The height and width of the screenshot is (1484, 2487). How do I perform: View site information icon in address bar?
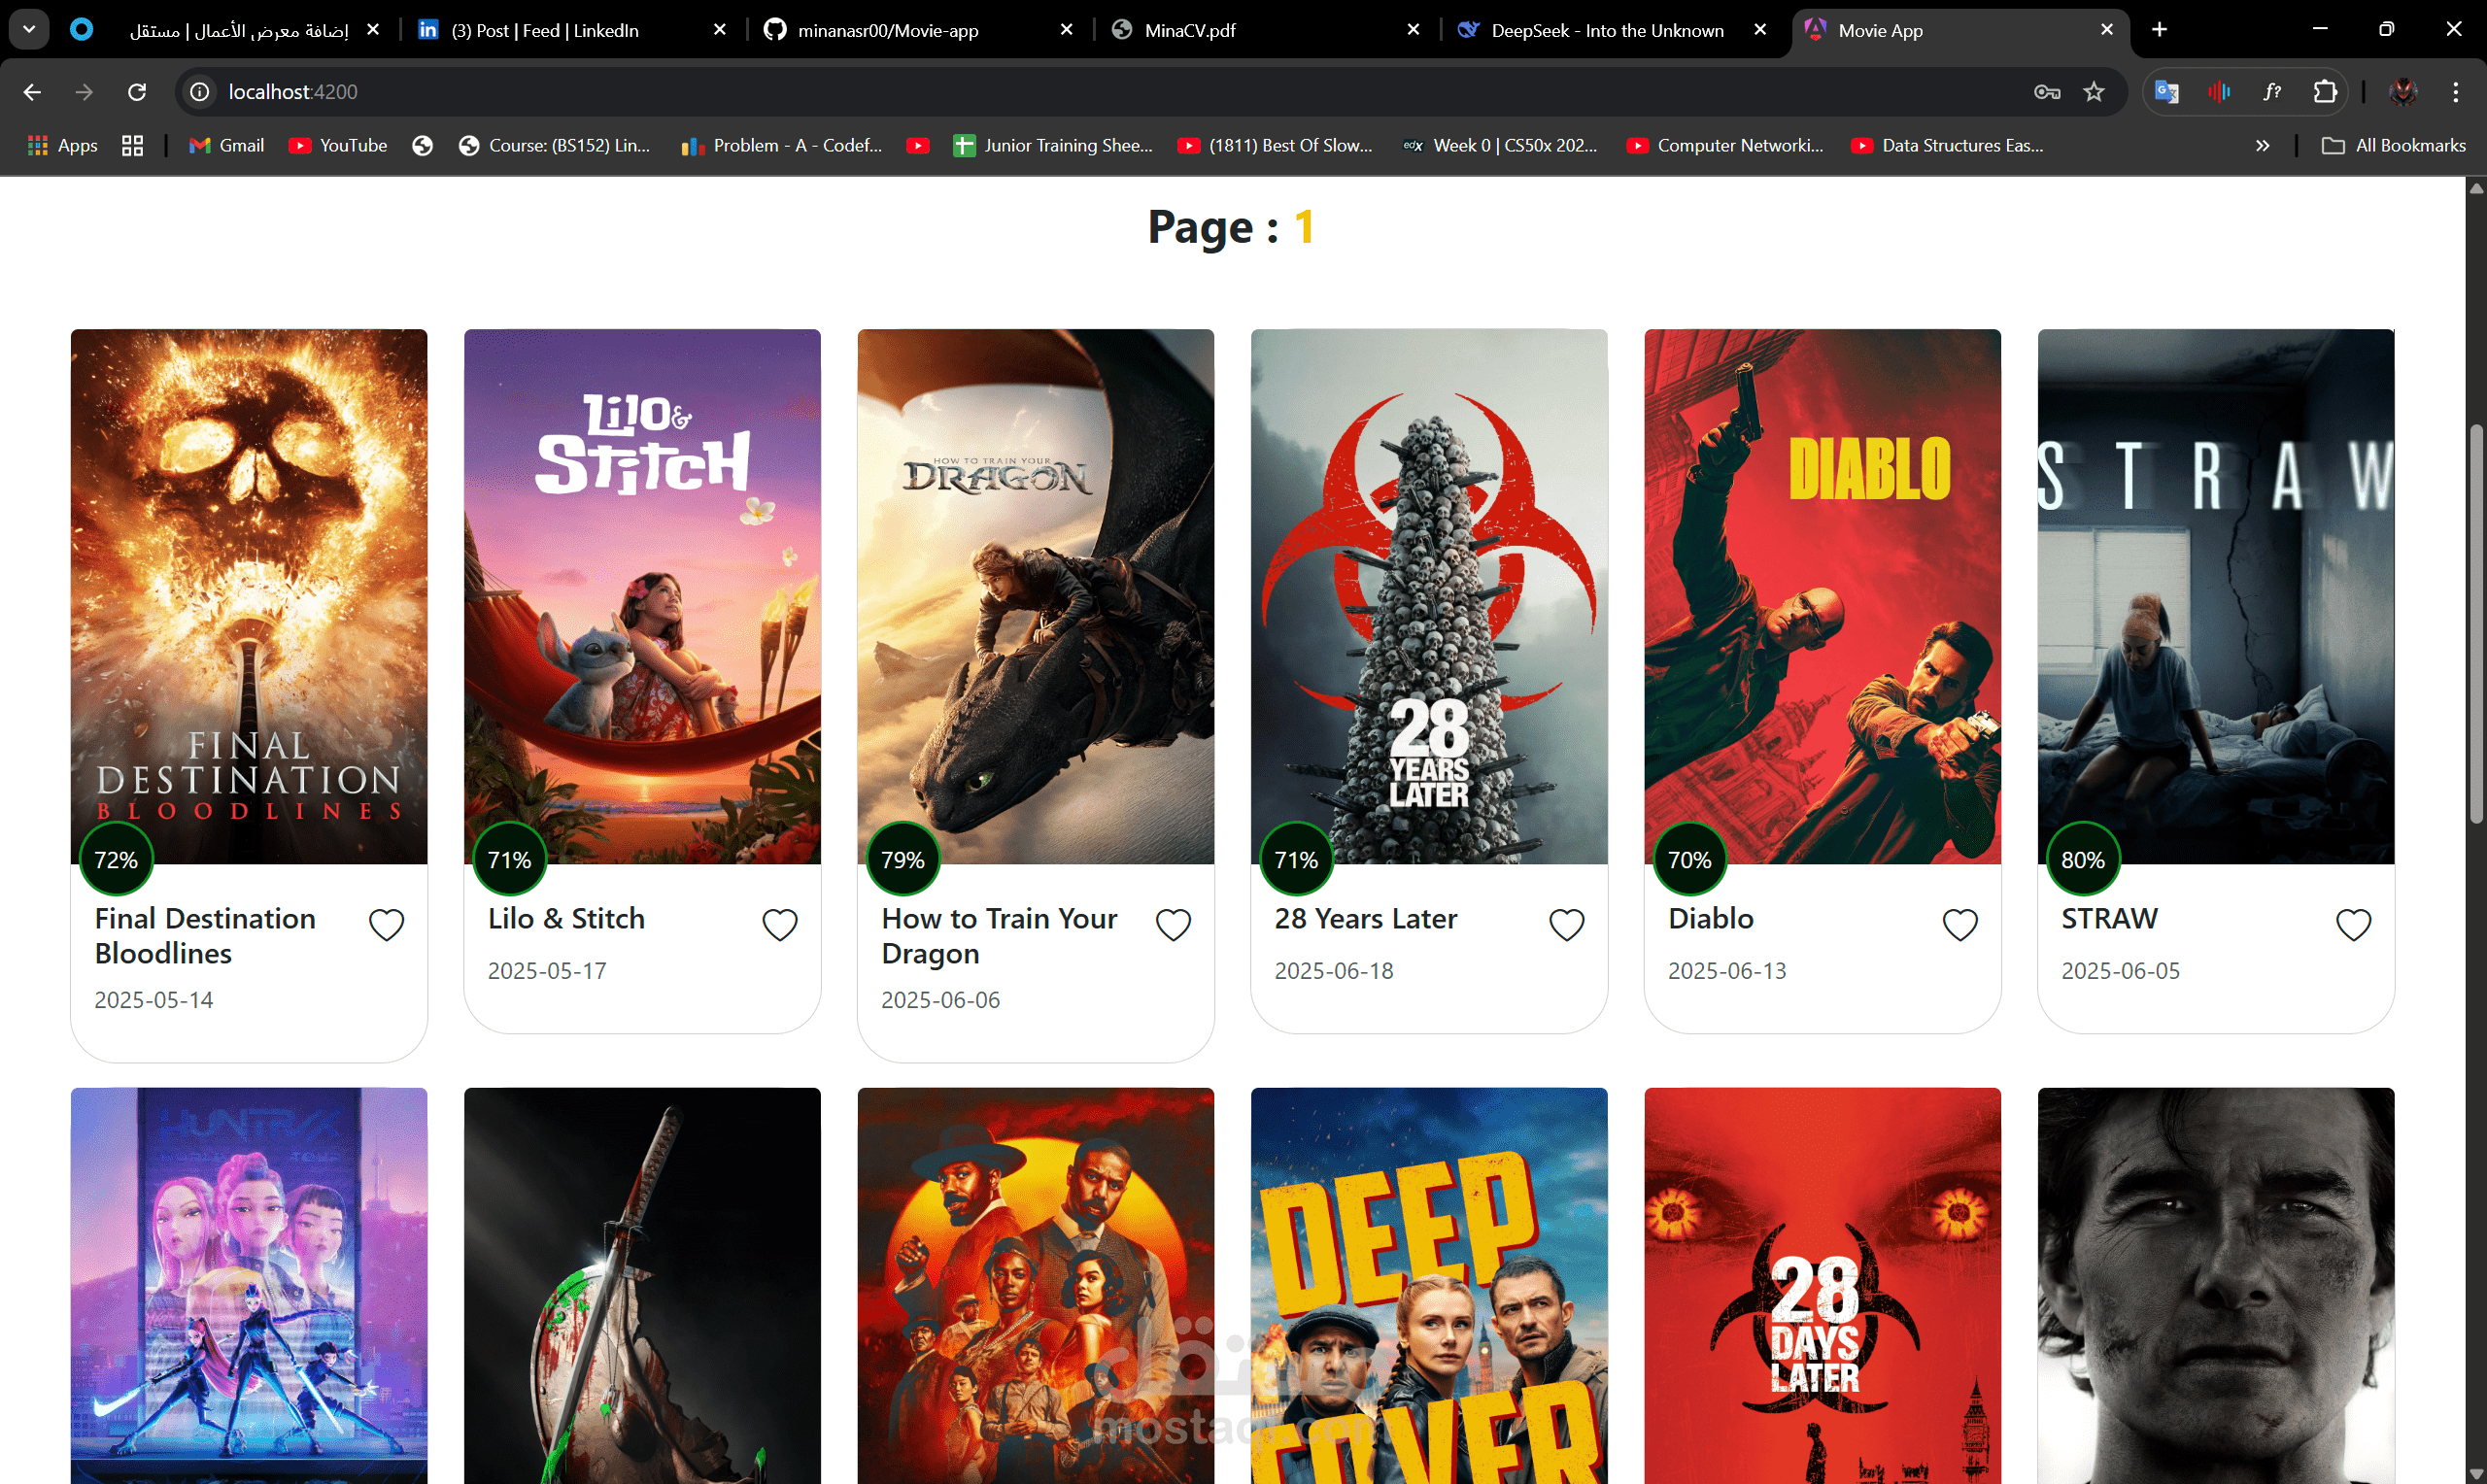(200, 92)
